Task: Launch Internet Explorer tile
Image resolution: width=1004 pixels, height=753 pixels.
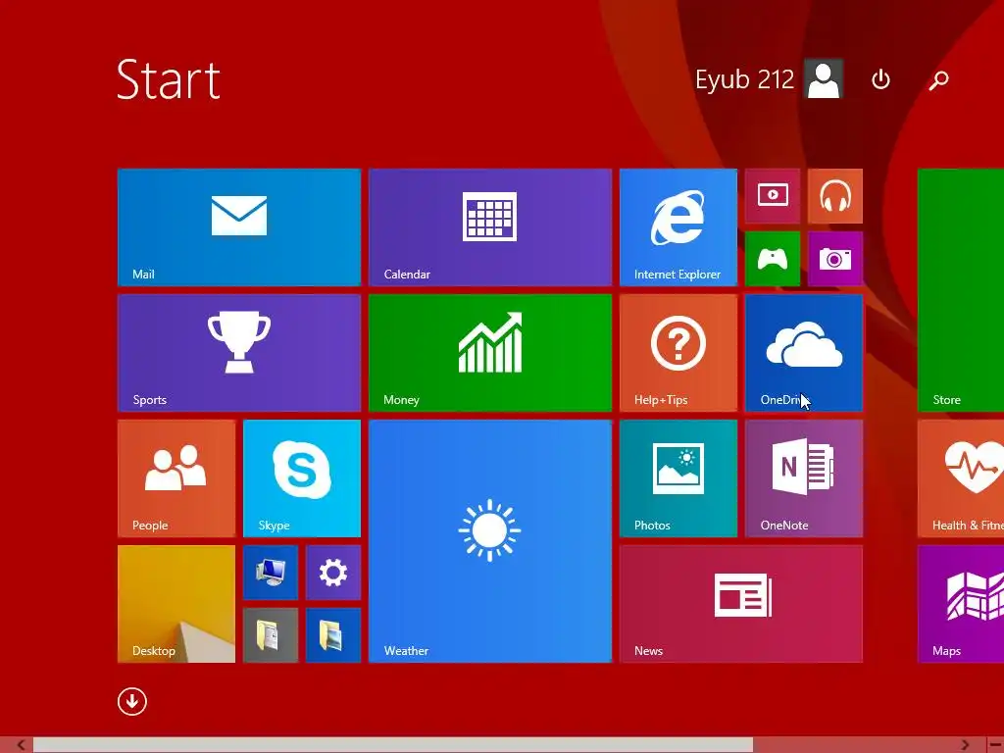Action: coord(678,227)
